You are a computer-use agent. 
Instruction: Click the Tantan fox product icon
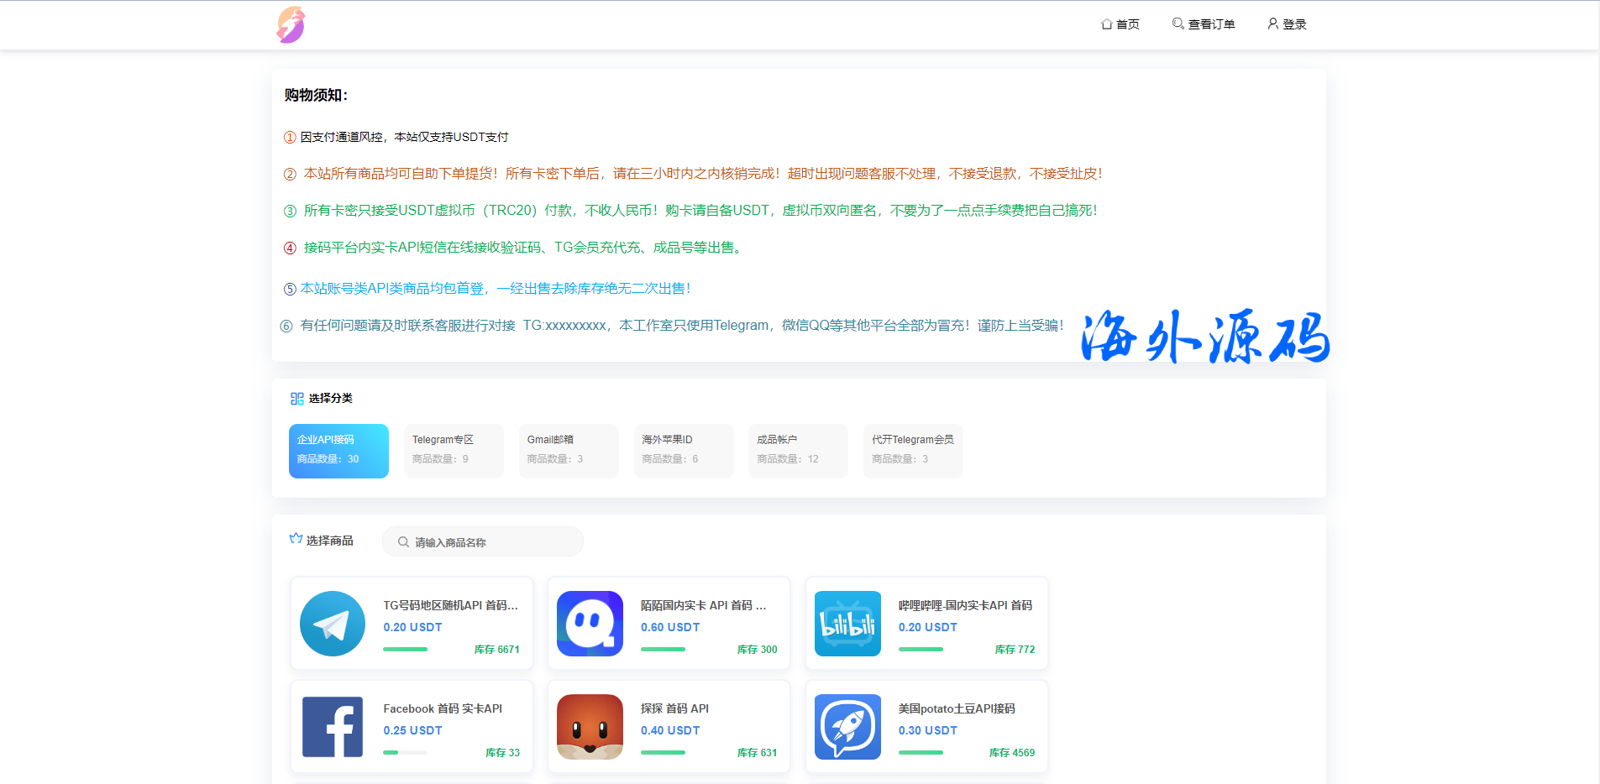[x=590, y=727]
